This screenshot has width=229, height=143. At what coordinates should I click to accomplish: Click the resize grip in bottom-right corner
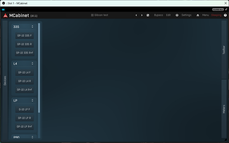[225, 140]
